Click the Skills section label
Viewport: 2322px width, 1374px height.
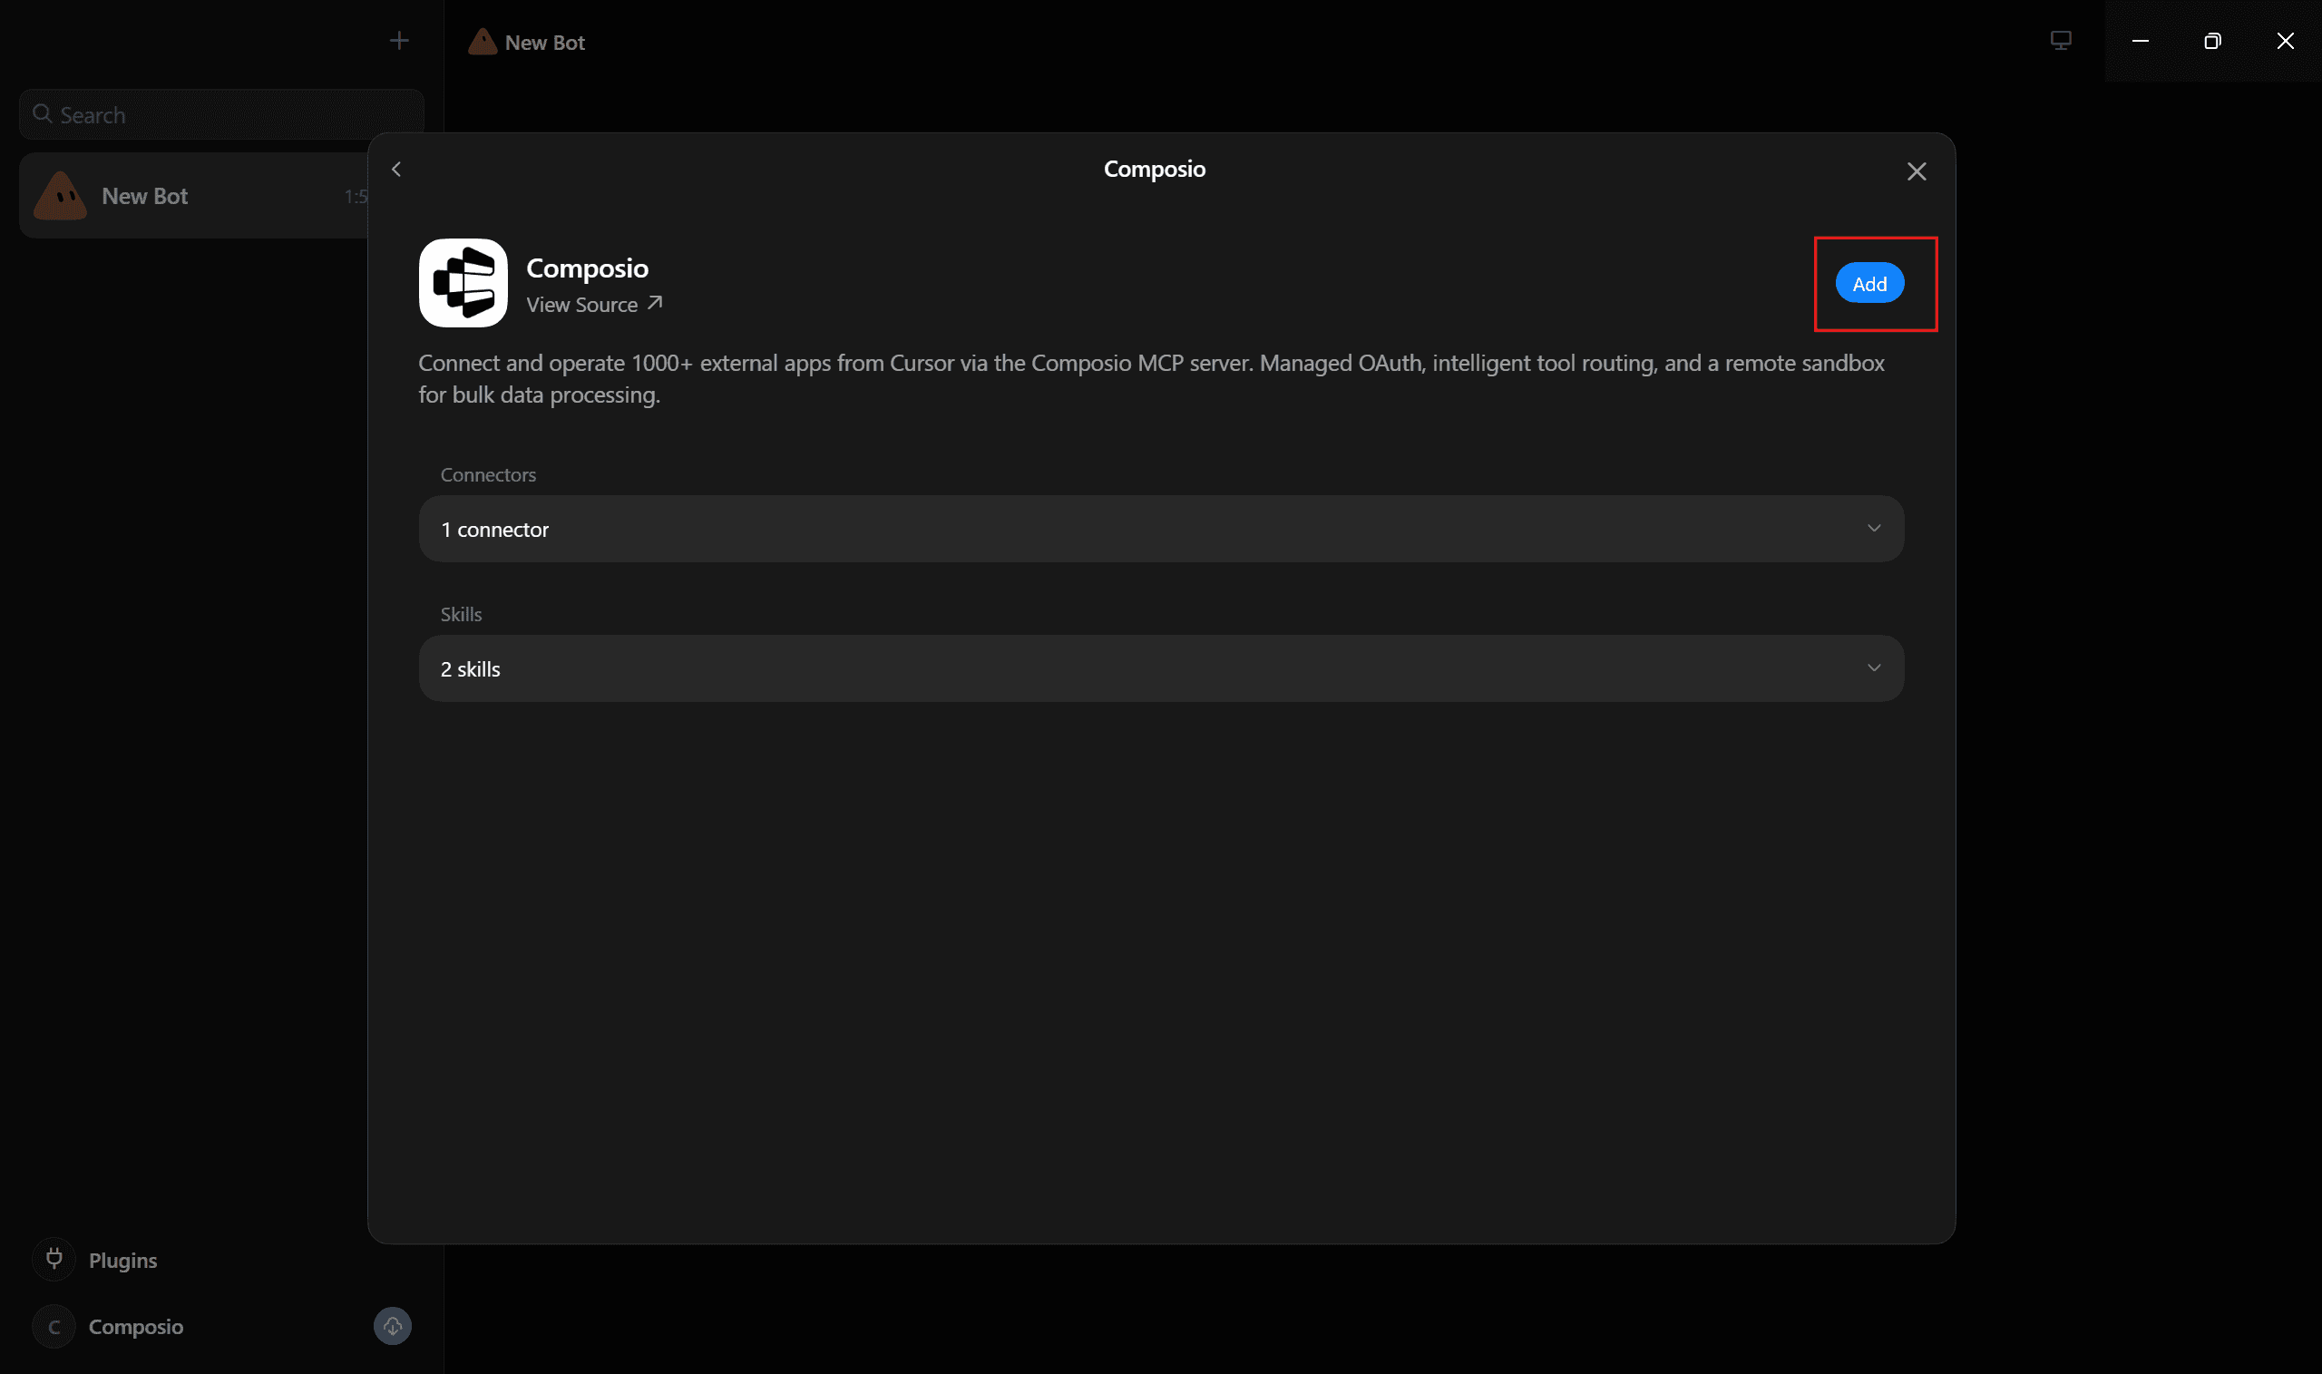461,615
